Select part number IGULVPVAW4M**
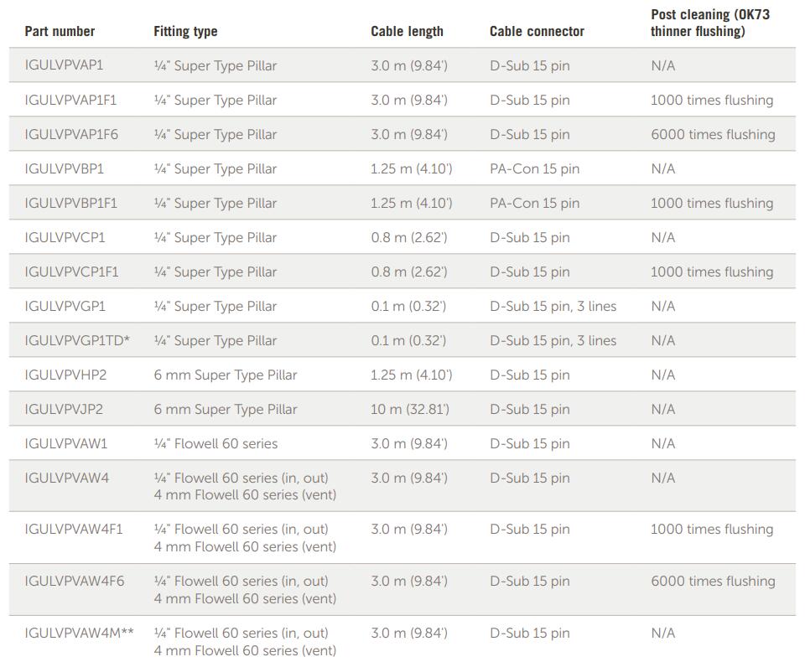This screenshot has width=805, height=662. pyautogui.click(x=79, y=633)
